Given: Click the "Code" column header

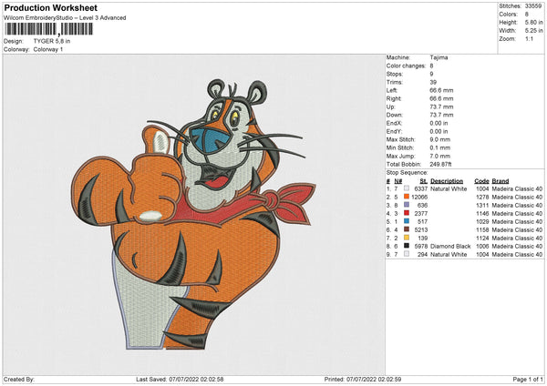Looking at the screenshot, I should click(x=481, y=181).
